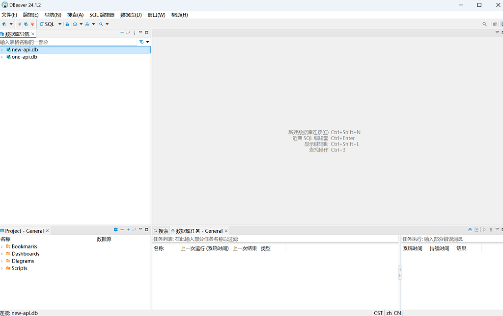Select one-api.db in the navigator

pyautogui.click(x=25, y=57)
